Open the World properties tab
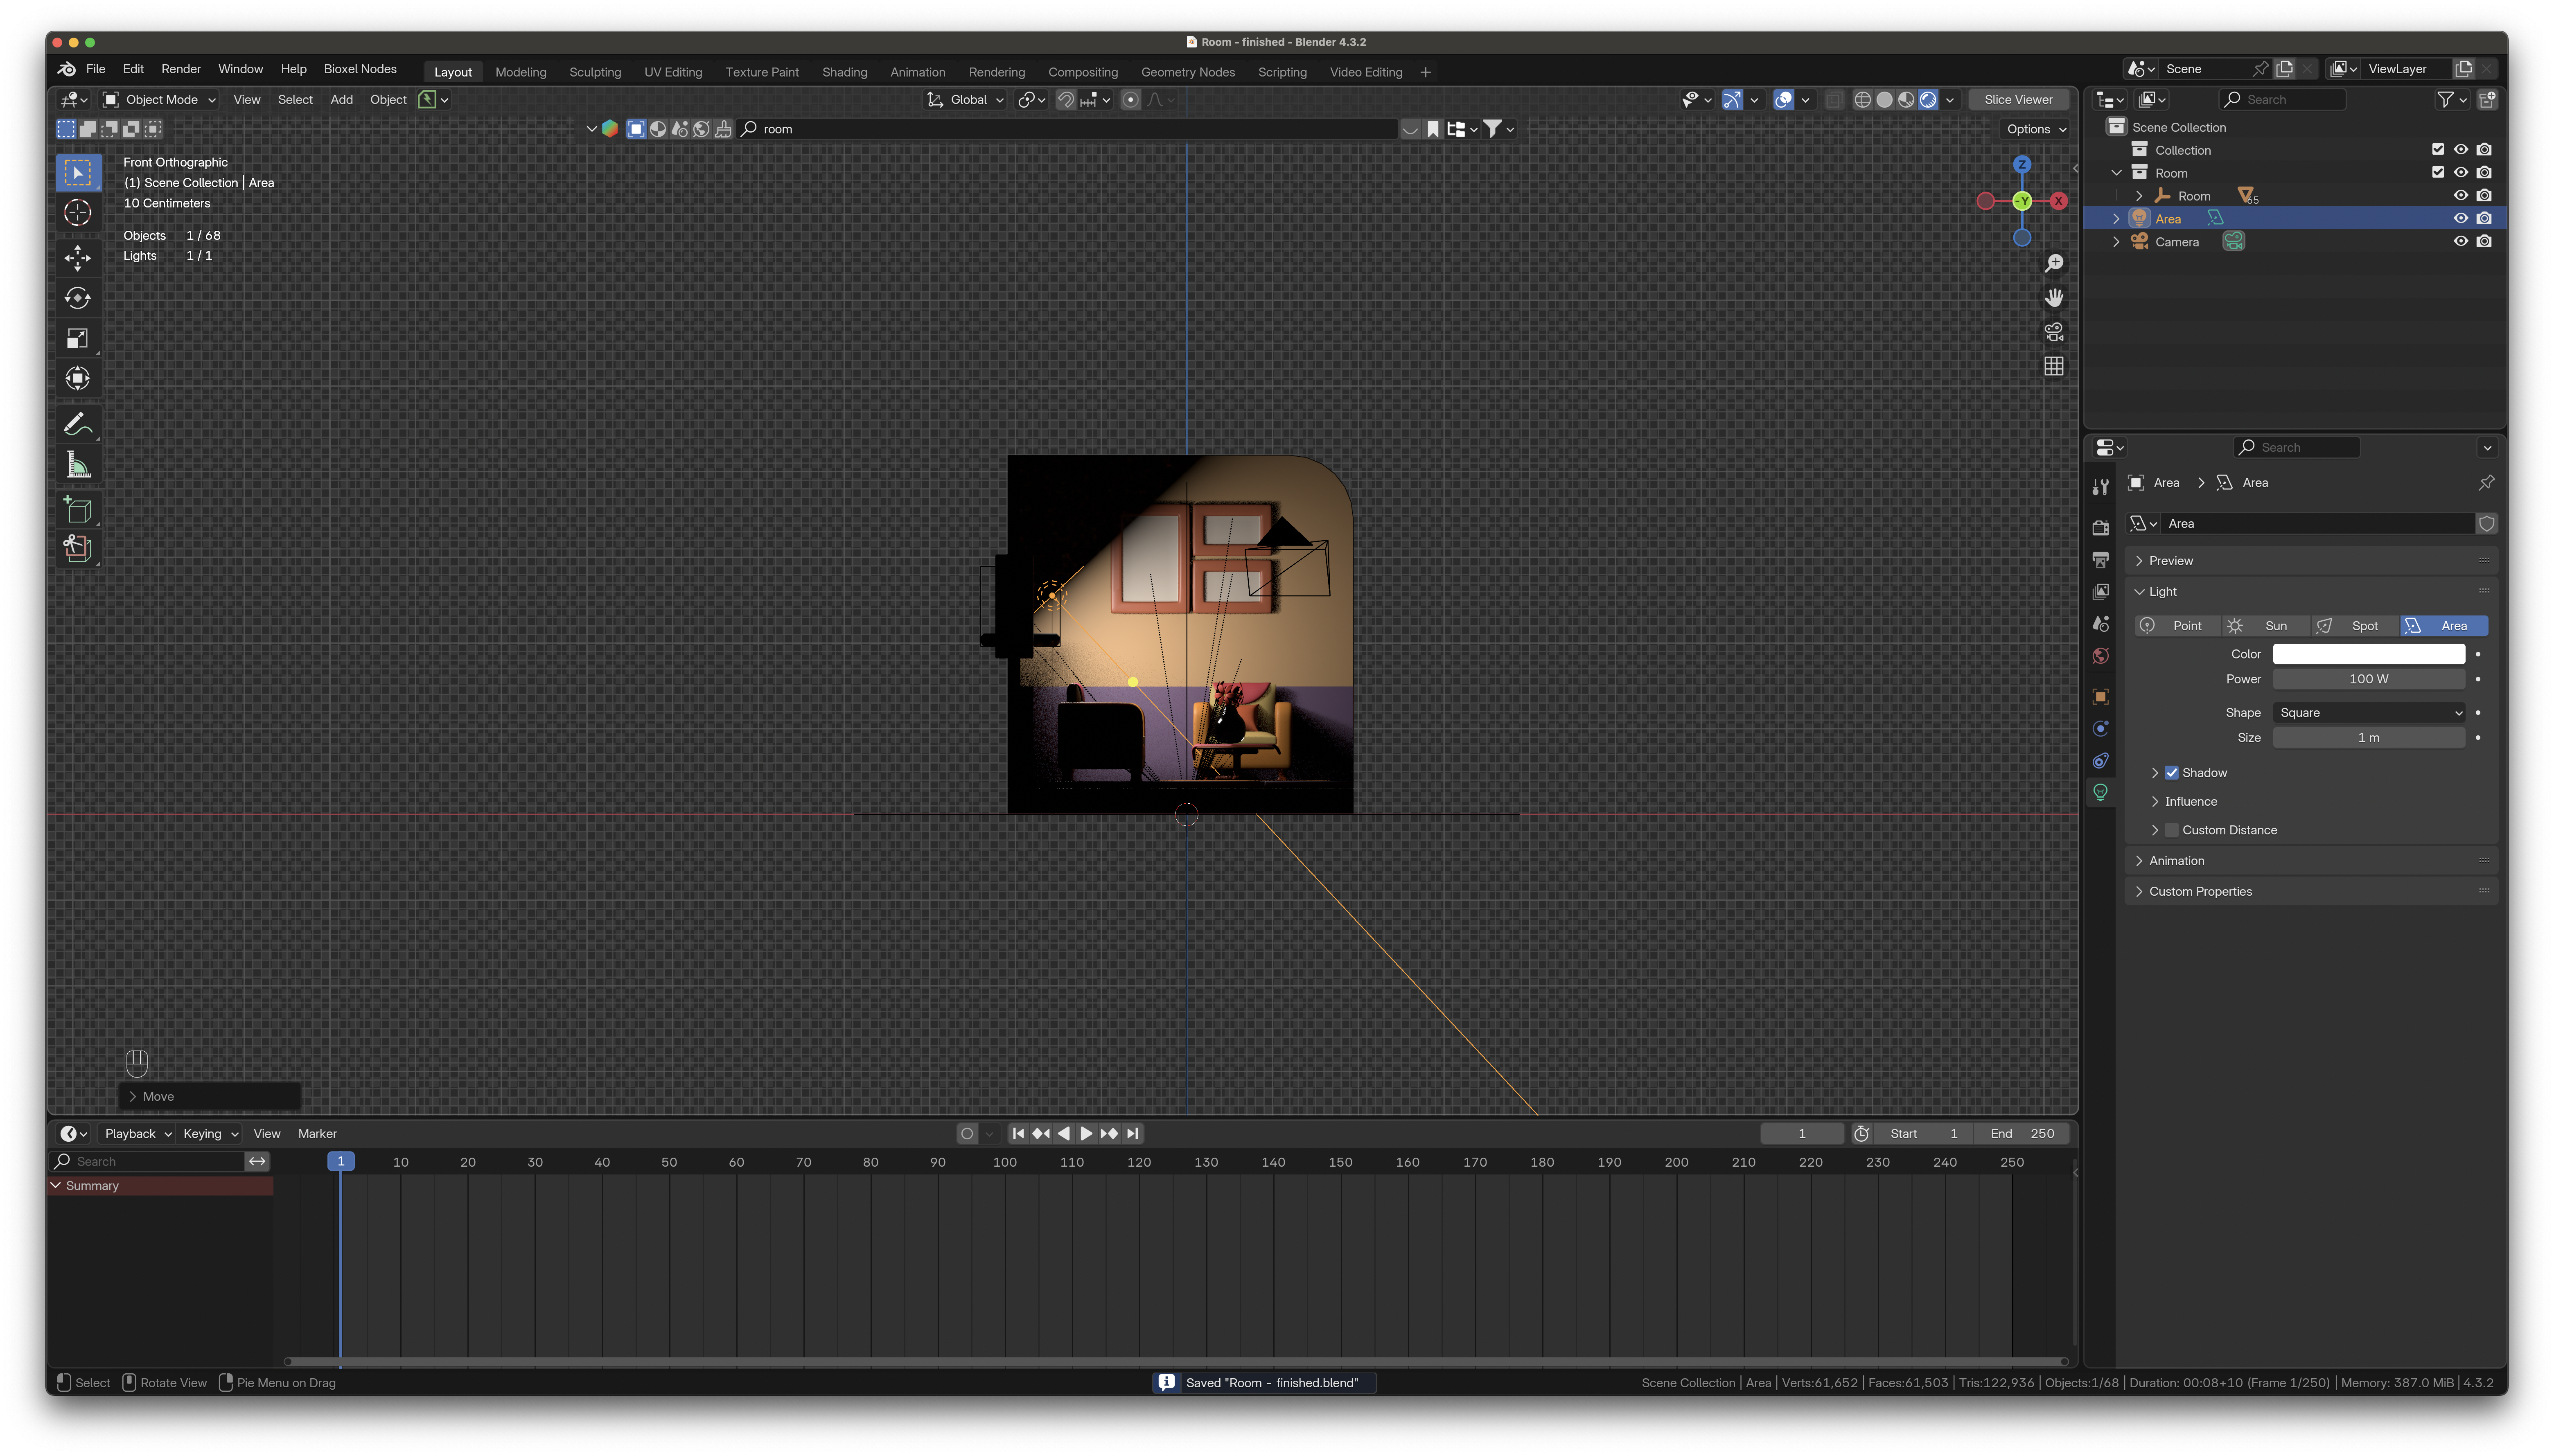Screen dimensions: 2554x1456 pos(2101,656)
